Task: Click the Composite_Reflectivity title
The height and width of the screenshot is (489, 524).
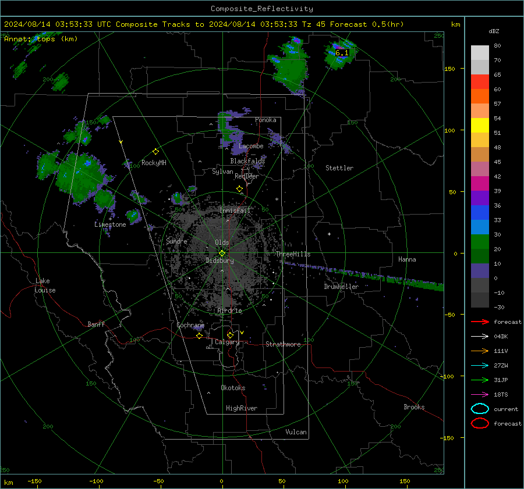Action: [262, 9]
